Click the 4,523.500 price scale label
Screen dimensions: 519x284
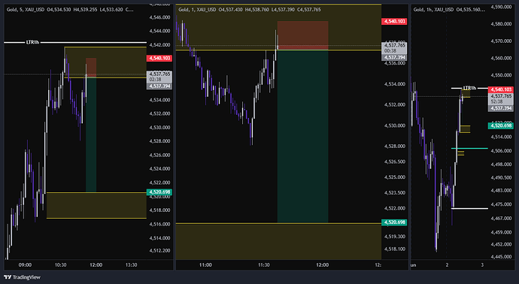pos(395,193)
